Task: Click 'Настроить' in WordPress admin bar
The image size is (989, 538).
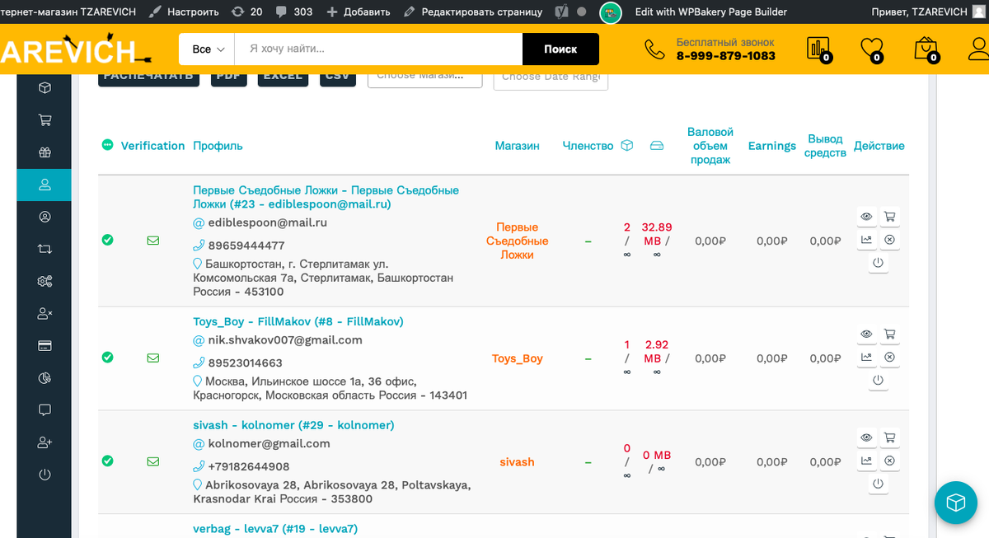Action: point(184,12)
